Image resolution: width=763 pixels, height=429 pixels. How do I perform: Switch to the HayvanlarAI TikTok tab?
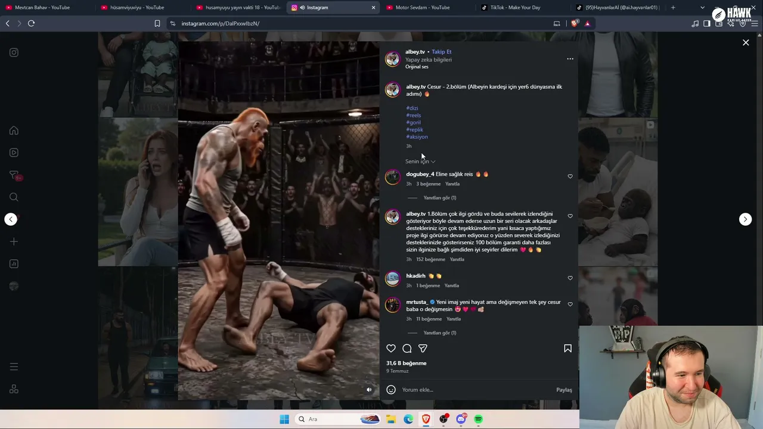(618, 8)
